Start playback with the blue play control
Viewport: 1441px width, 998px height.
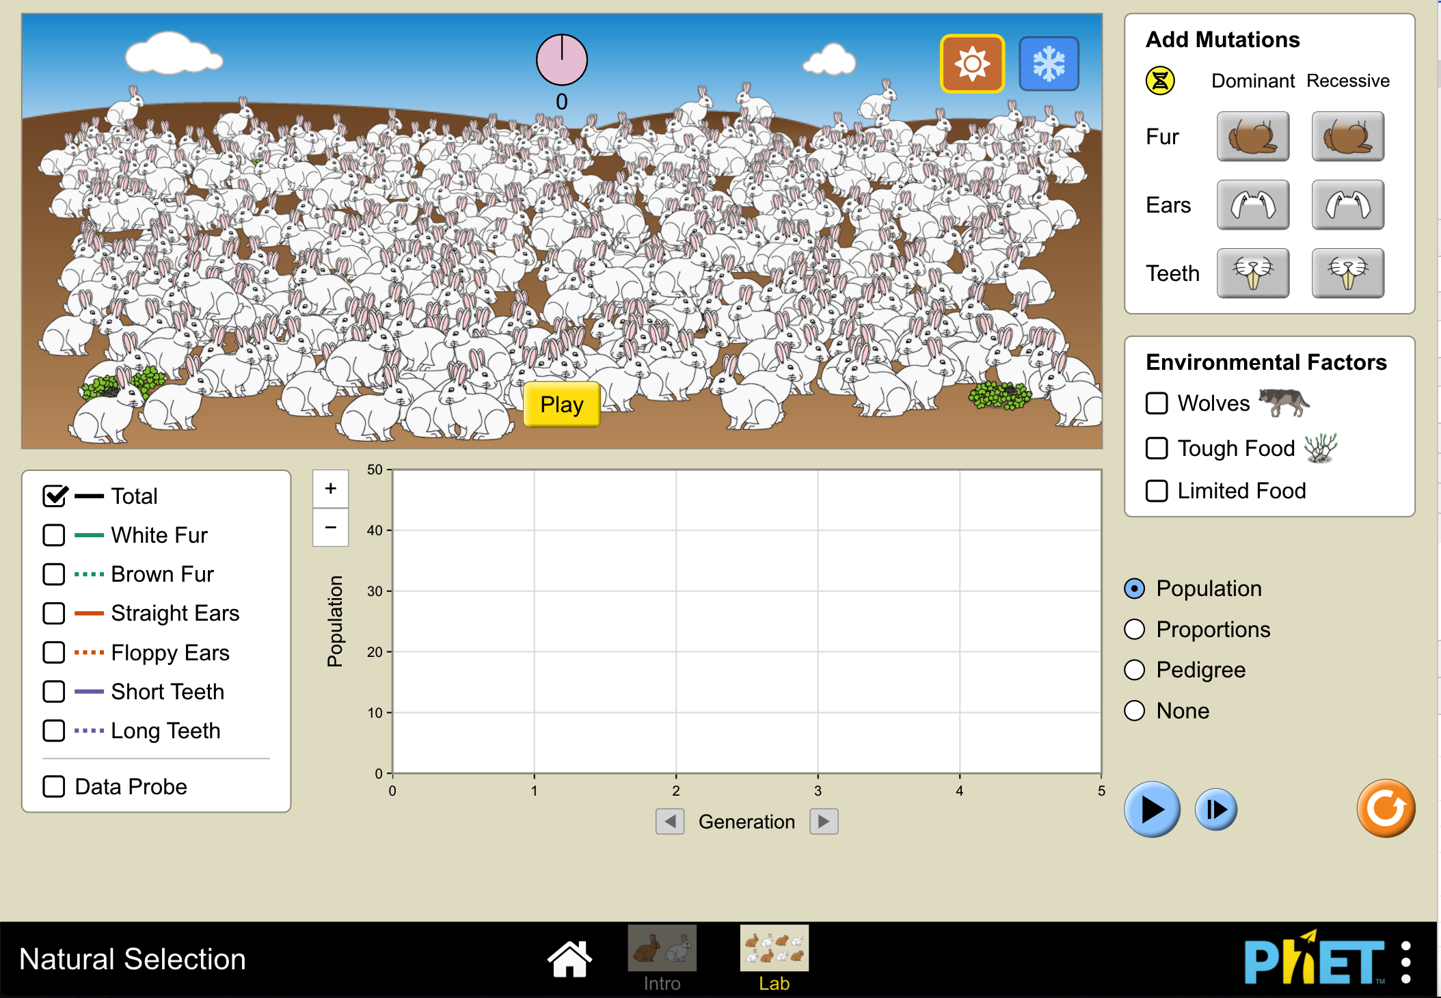point(1153,809)
